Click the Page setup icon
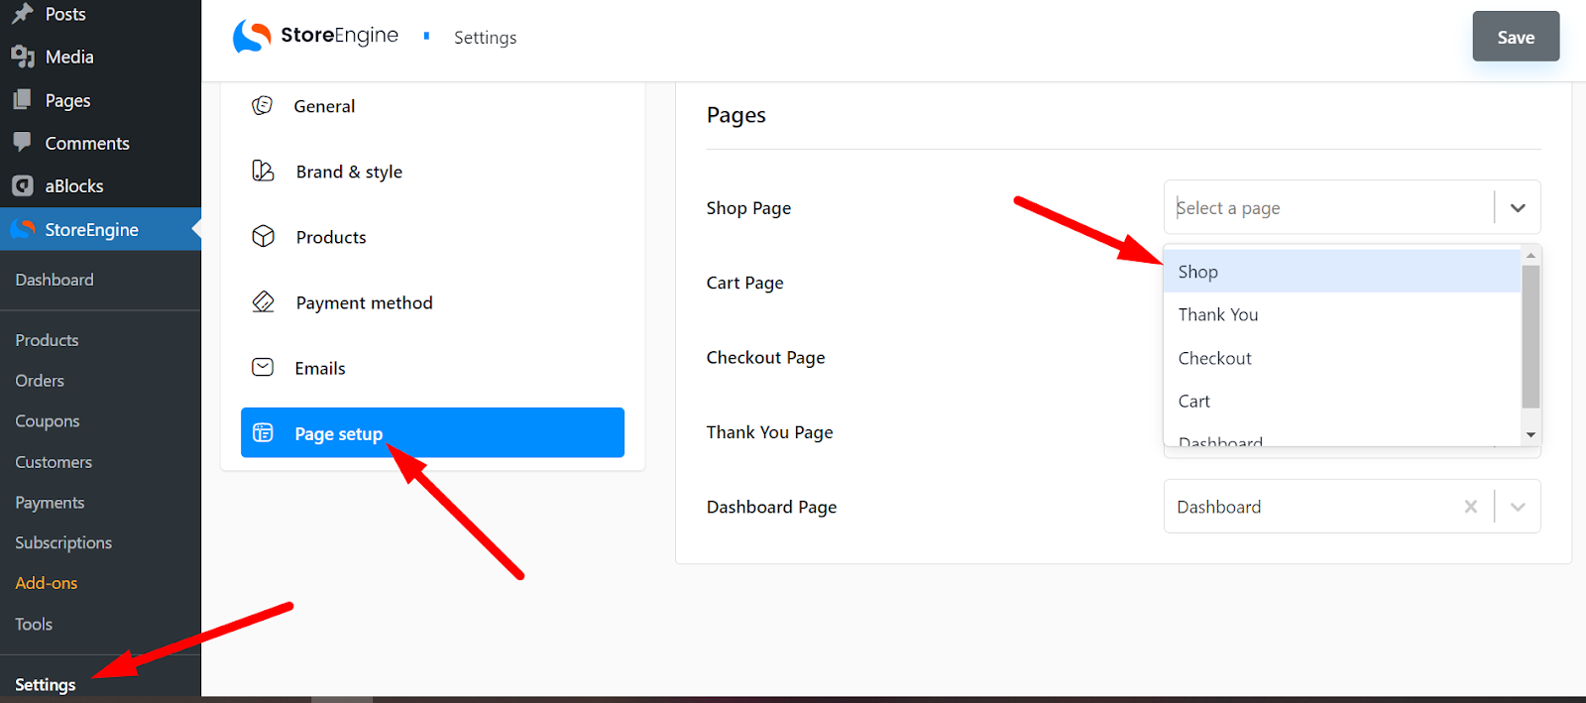This screenshot has width=1586, height=703. tap(263, 432)
